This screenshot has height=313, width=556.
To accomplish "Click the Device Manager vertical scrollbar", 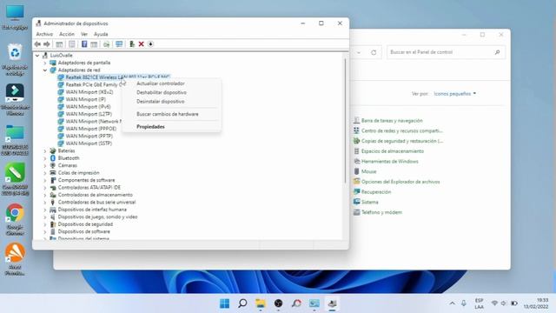I will pos(345,121).
